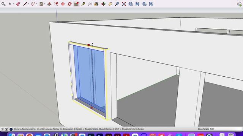The image size is (243, 136).
Task: Open the signed-in user account icon
Action: pos(239,4)
